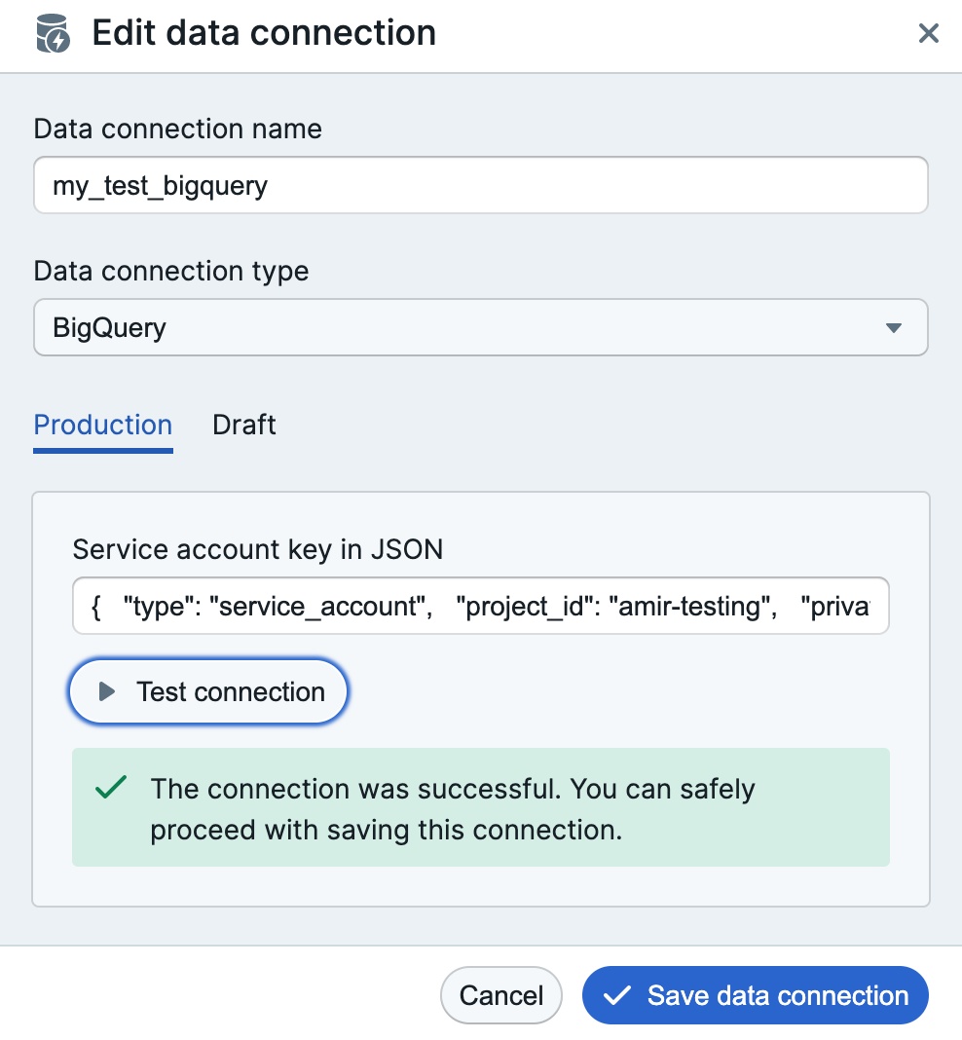962x1040 pixels.
Task: Click the checkmark icon on Save button
Action: click(617, 995)
